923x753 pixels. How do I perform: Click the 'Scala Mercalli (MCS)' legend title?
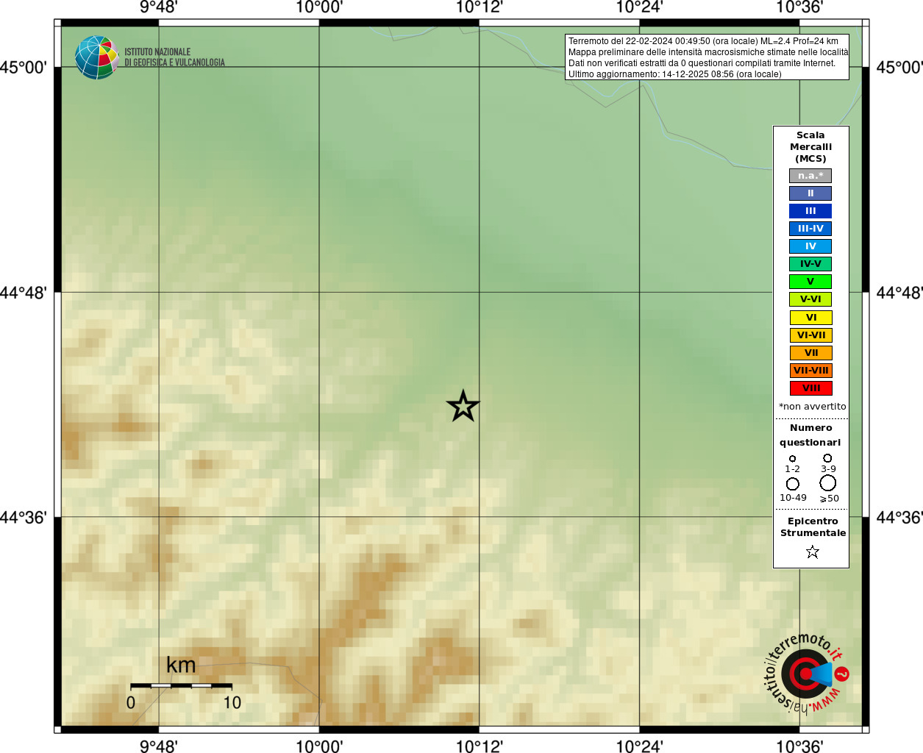tap(810, 147)
